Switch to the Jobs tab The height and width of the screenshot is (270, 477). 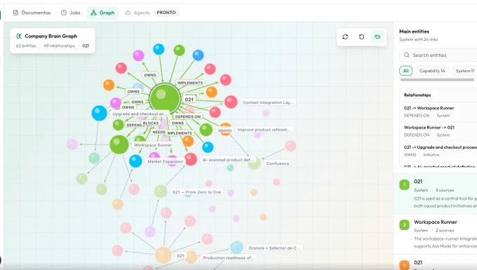pos(71,13)
